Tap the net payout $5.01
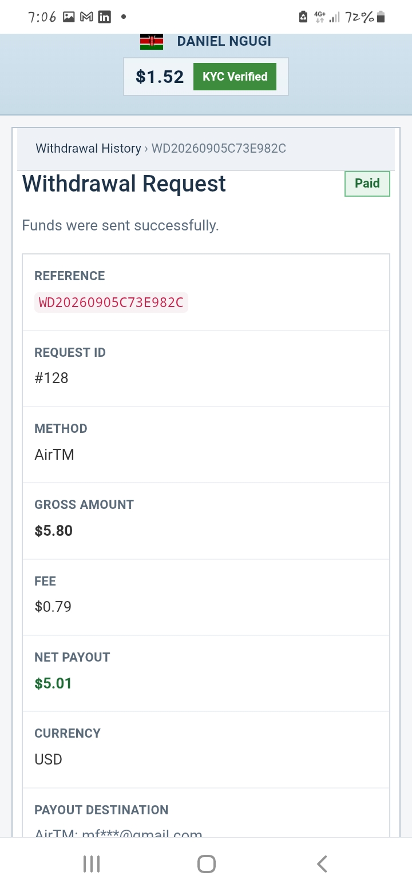Viewport: 412px width, 892px height. coord(53,683)
